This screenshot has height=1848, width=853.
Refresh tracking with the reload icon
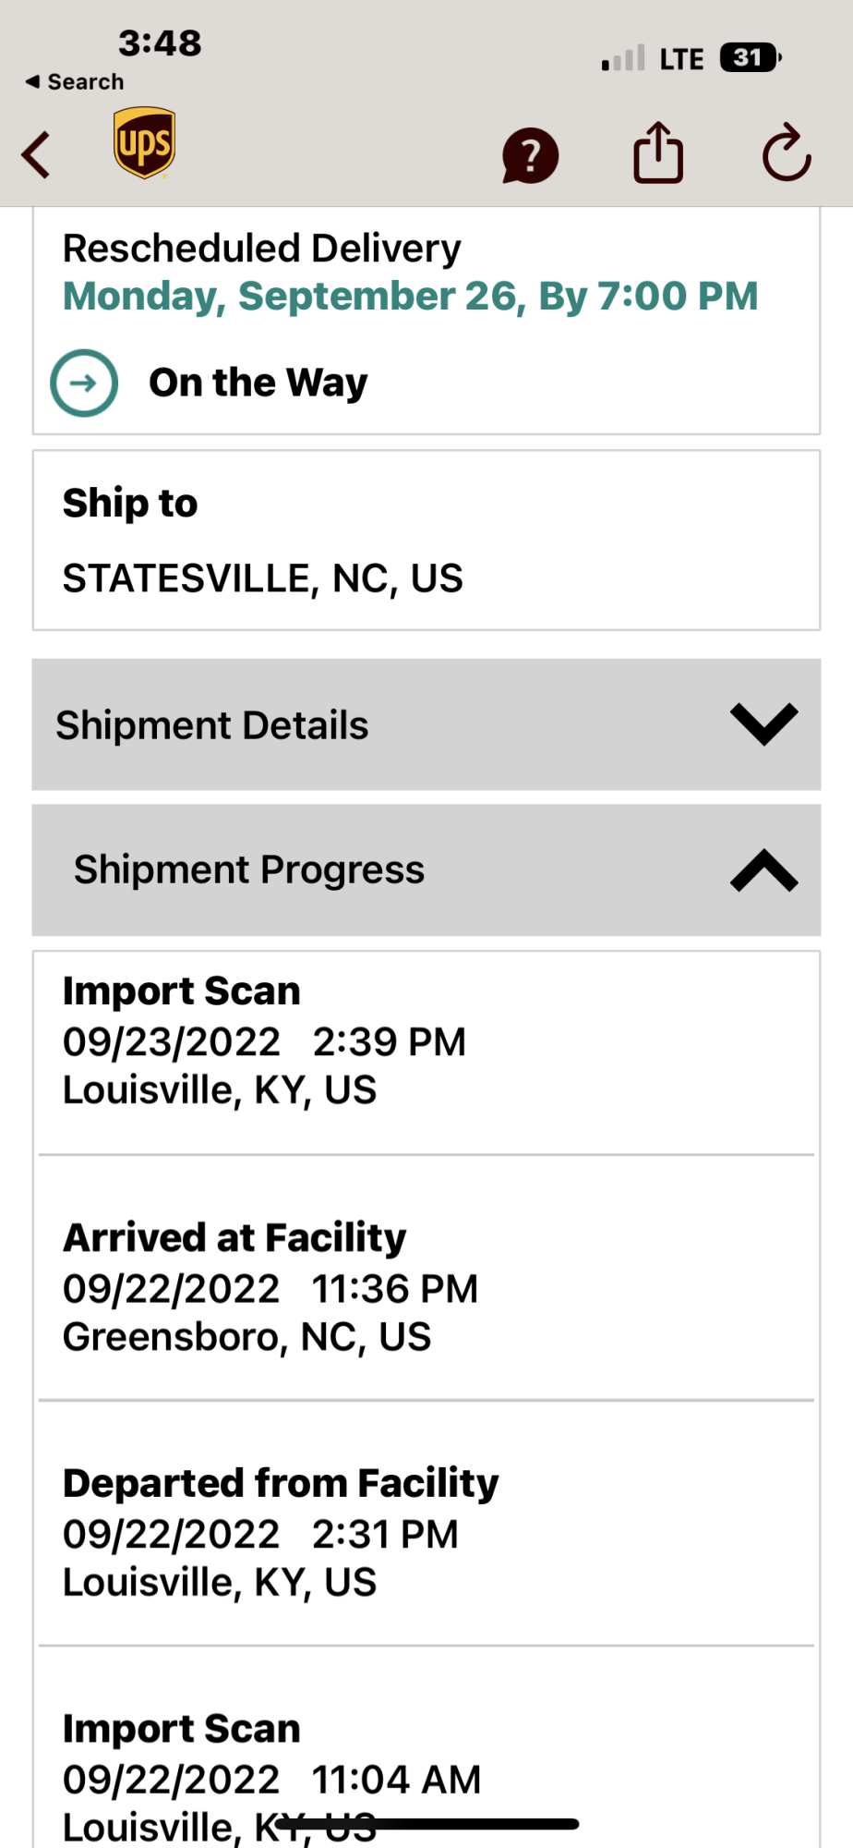coord(787,153)
